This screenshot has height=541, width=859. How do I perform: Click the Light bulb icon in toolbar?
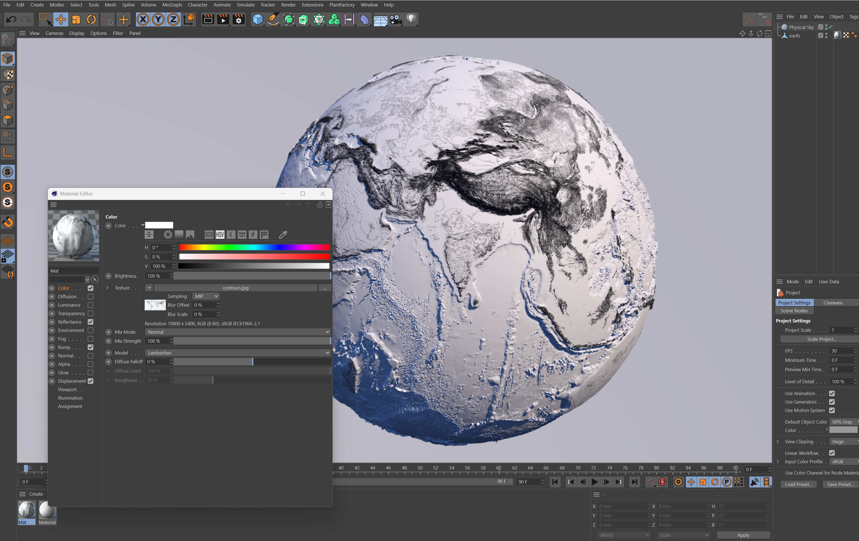[x=411, y=19]
